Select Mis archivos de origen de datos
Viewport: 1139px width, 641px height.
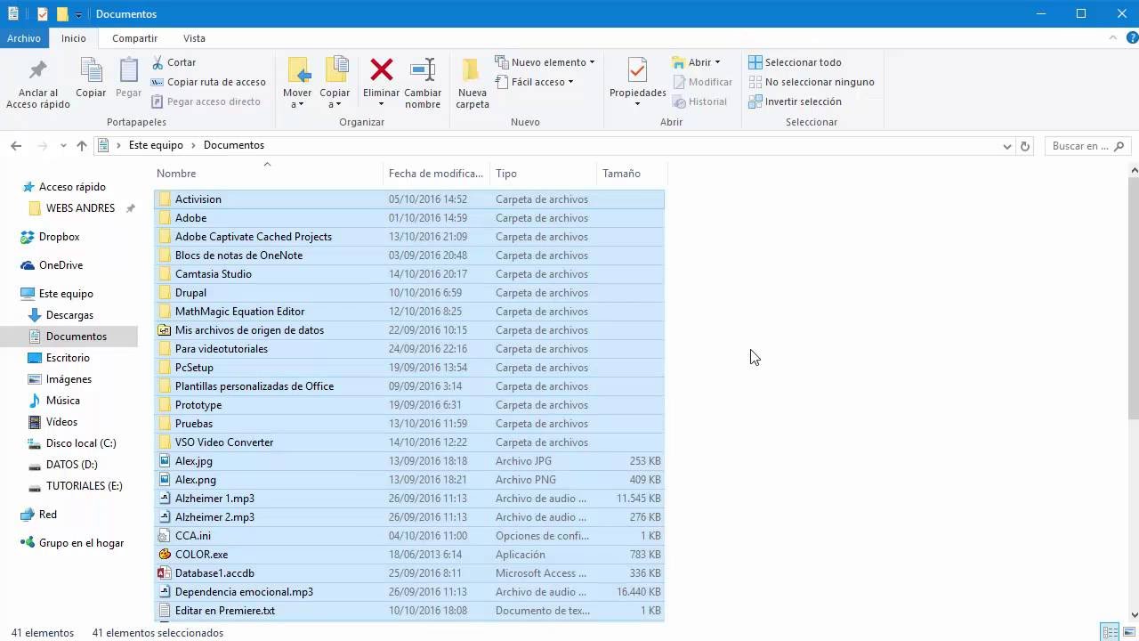coord(409,330)
